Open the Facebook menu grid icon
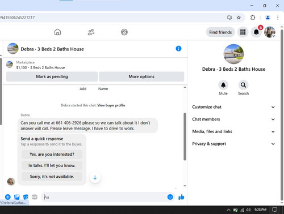284x214 pixels. [x=243, y=32]
